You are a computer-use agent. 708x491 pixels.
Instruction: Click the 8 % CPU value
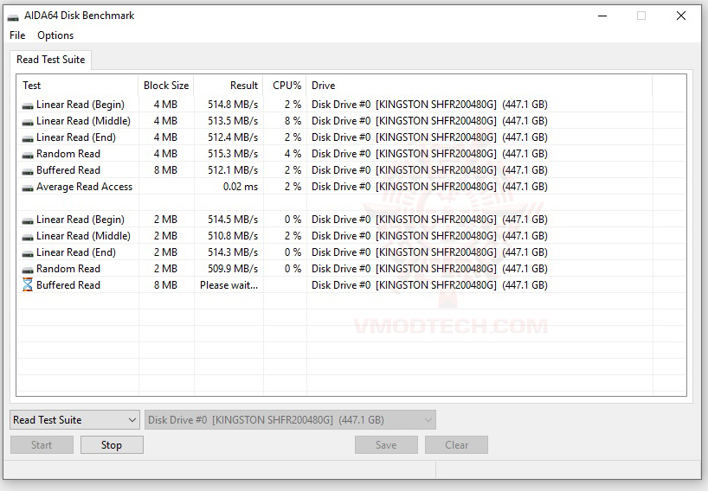click(x=293, y=121)
